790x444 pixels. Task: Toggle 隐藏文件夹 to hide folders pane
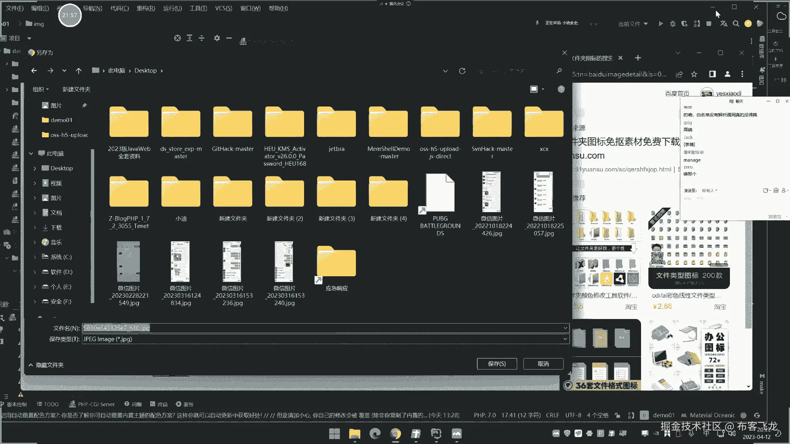tap(46, 365)
